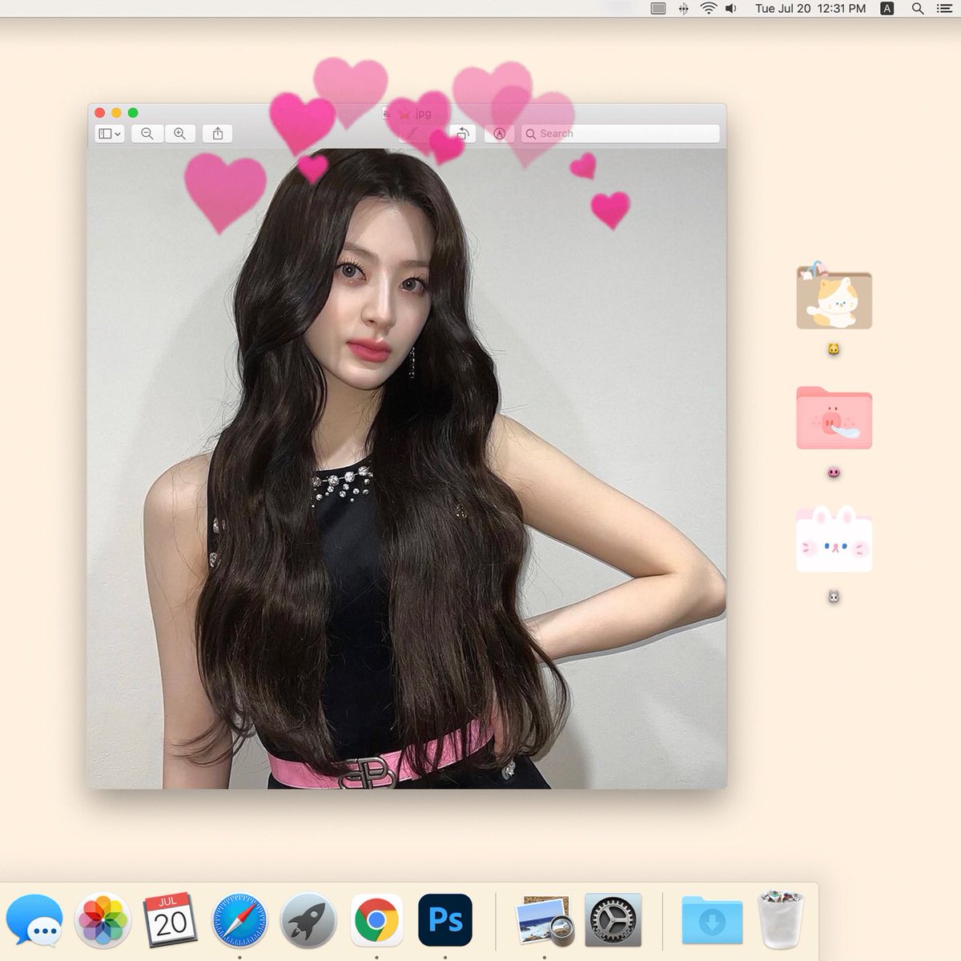961x961 pixels.
Task: Mute volume via the menu bar speaker
Action: point(730,9)
